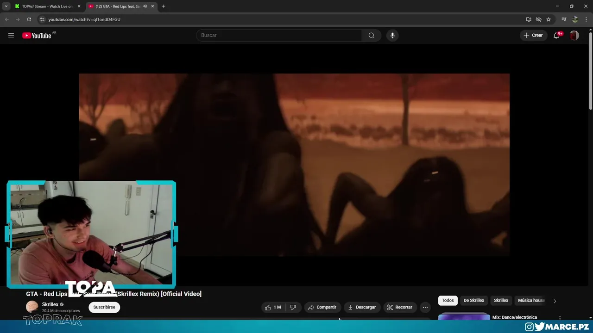Open the YouTube account avatar menu
The image size is (593, 333).
click(x=574, y=35)
